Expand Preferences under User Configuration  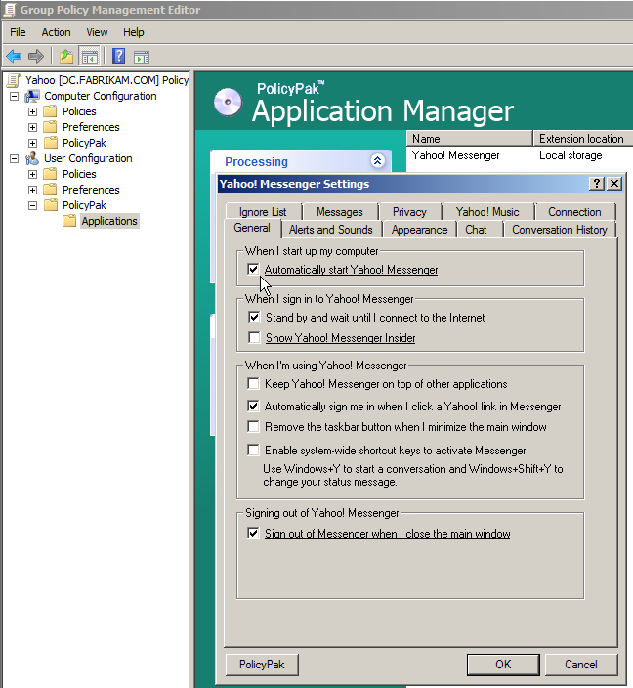(x=32, y=190)
